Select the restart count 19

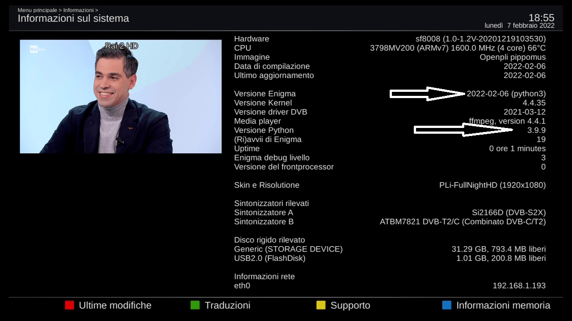click(x=541, y=140)
